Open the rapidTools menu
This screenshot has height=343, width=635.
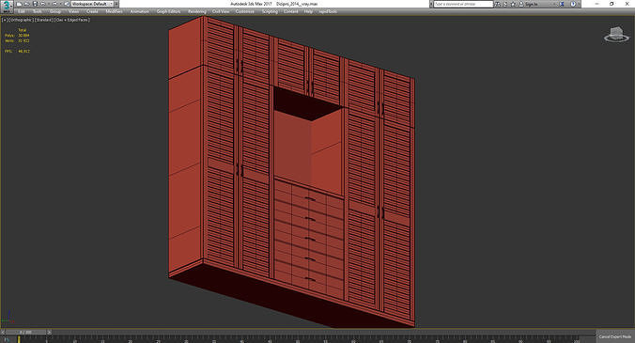328,11
